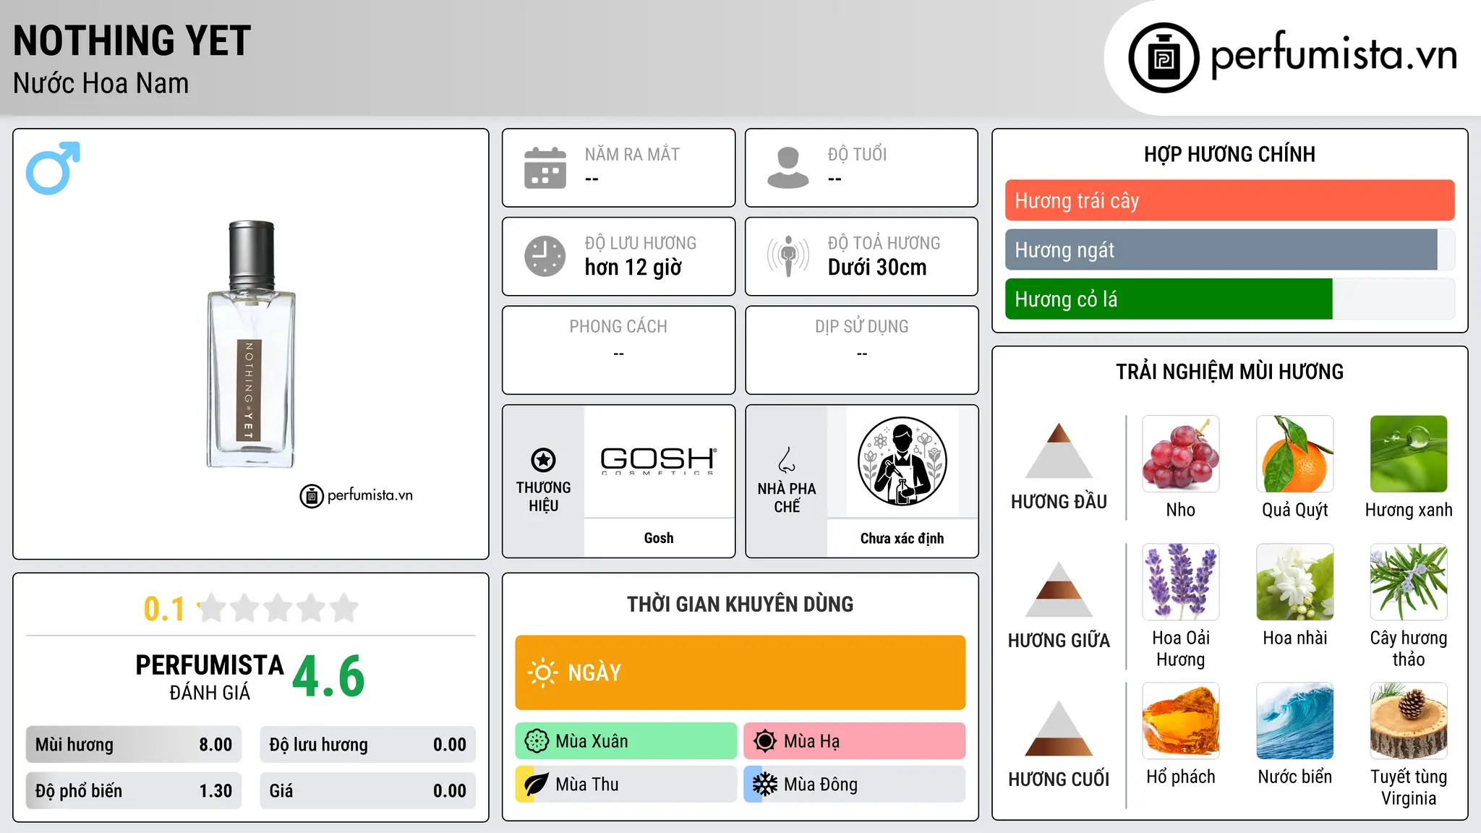The height and width of the screenshot is (833, 1481).
Task: Click the NGÀY daytime bar
Action: (740, 672)
